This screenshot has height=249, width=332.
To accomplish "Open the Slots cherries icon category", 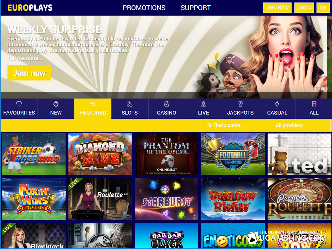I will pos(130,108).
